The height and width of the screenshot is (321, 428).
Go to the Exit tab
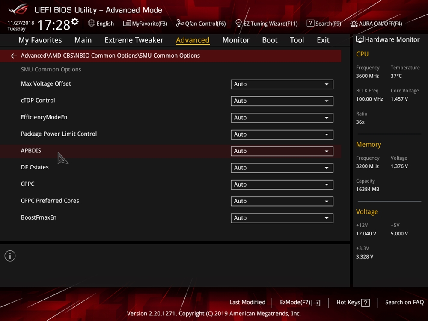tap(323, 40)
